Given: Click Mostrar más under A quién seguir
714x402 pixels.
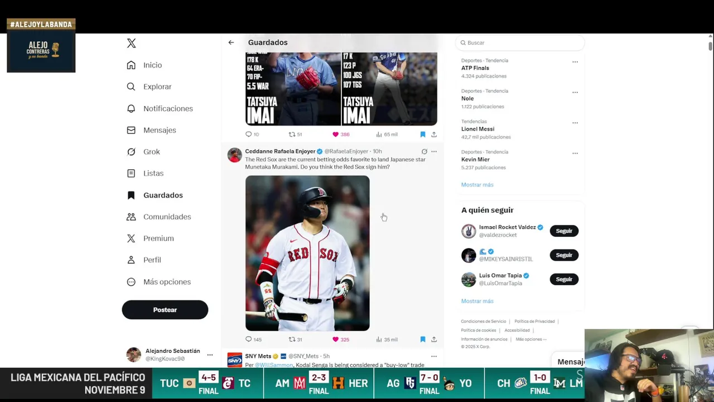Looking at the screenshot, I should (477, 301).
